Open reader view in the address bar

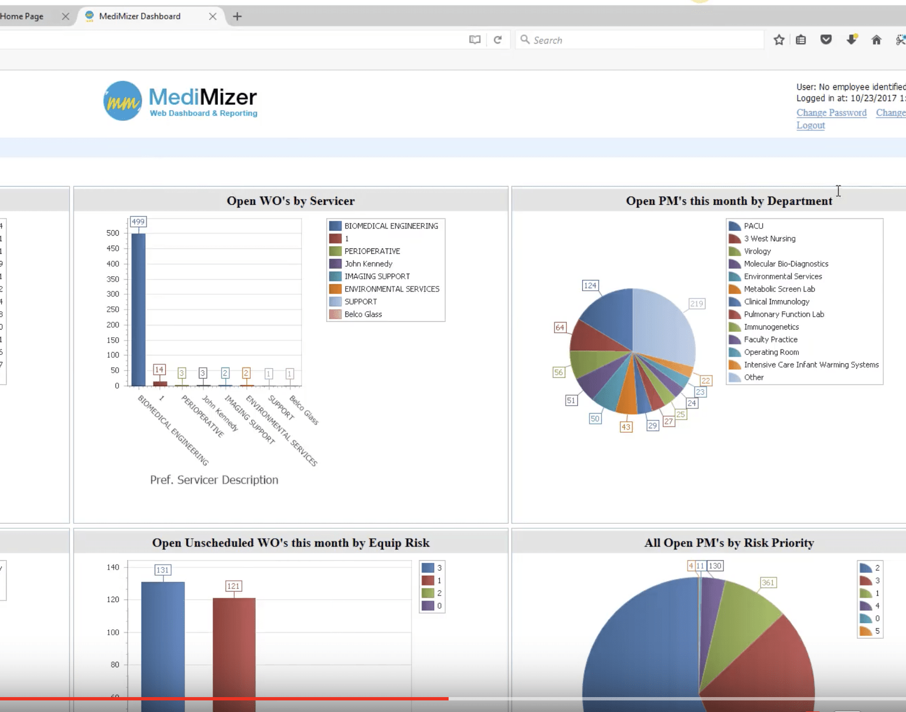coord(474,39)
